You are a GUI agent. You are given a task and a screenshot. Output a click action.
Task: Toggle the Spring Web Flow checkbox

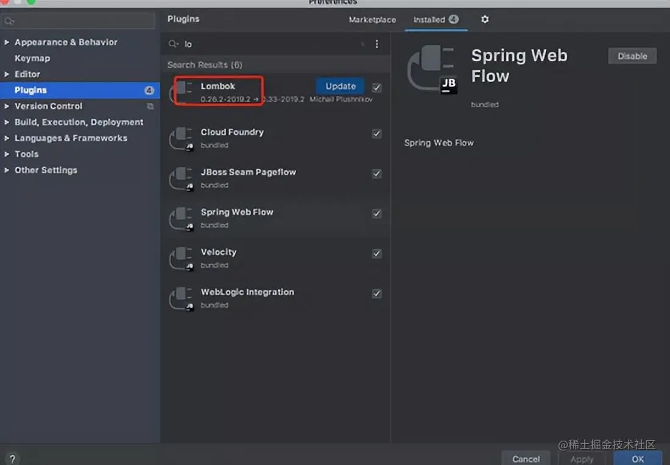(x=376, y=214)
